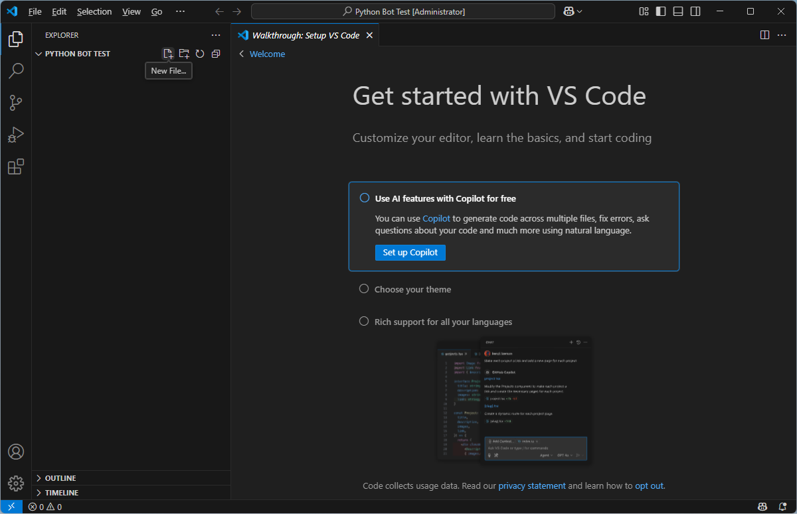
Task: Click the VS Code logo in title bar
Action: tap(12, 11)
